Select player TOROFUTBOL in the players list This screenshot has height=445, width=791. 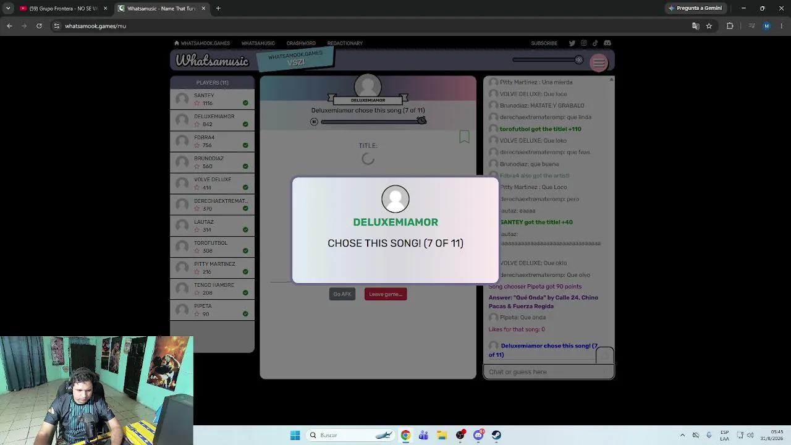pyautogui.click(x=212, y=247)
